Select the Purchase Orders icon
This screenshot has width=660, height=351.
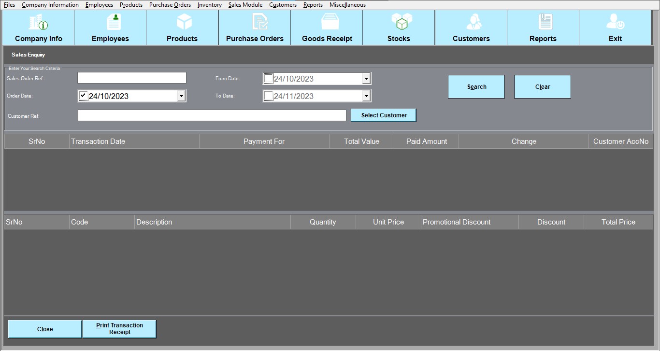(255, 23)
